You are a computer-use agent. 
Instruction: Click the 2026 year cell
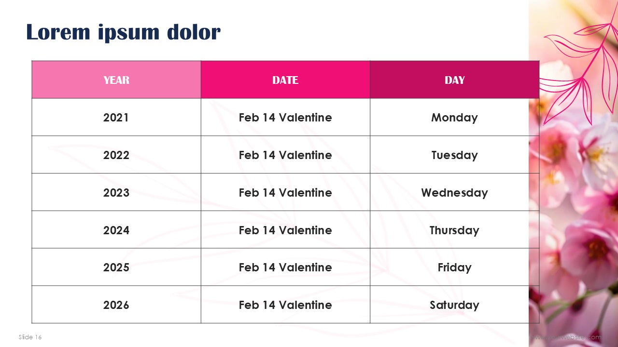tap(116, 305)
